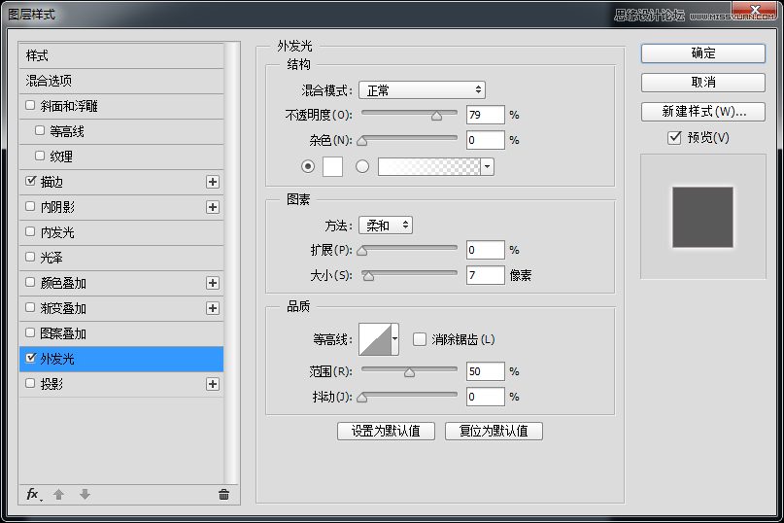784x523 pixels.
Task: Select the solid color radio button
Action: click(x=308, y=166)
